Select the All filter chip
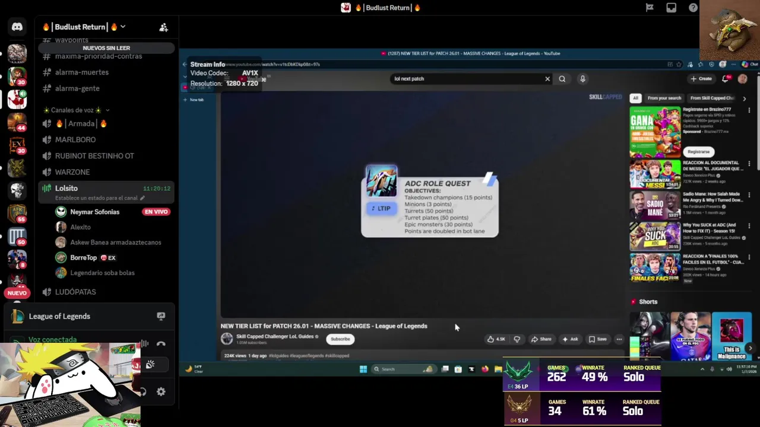 point(635,98)
